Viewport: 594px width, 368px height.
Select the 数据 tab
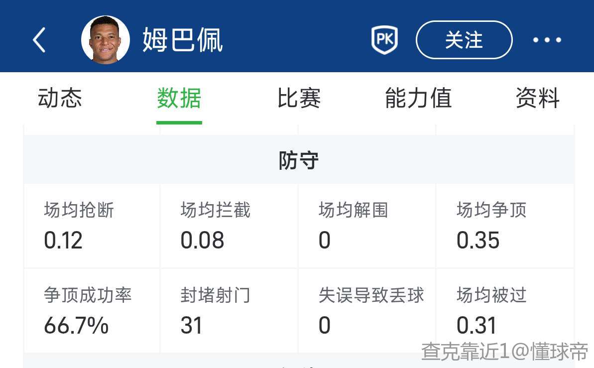pos(179,98)
